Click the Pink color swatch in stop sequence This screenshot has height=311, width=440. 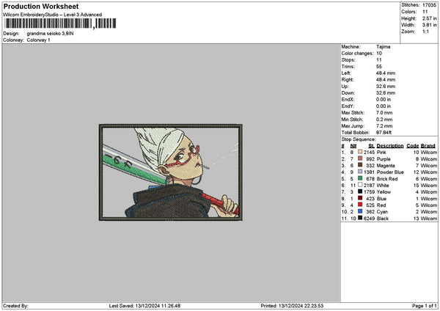[360, 152]
